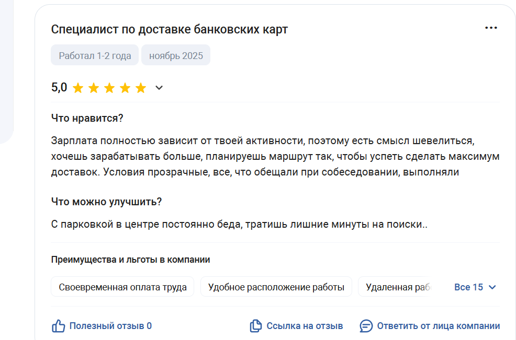
Task: Select 'Удобное расположение работы' benefit chip
Action: 276,287
